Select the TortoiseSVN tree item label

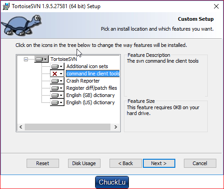[64, 59]
